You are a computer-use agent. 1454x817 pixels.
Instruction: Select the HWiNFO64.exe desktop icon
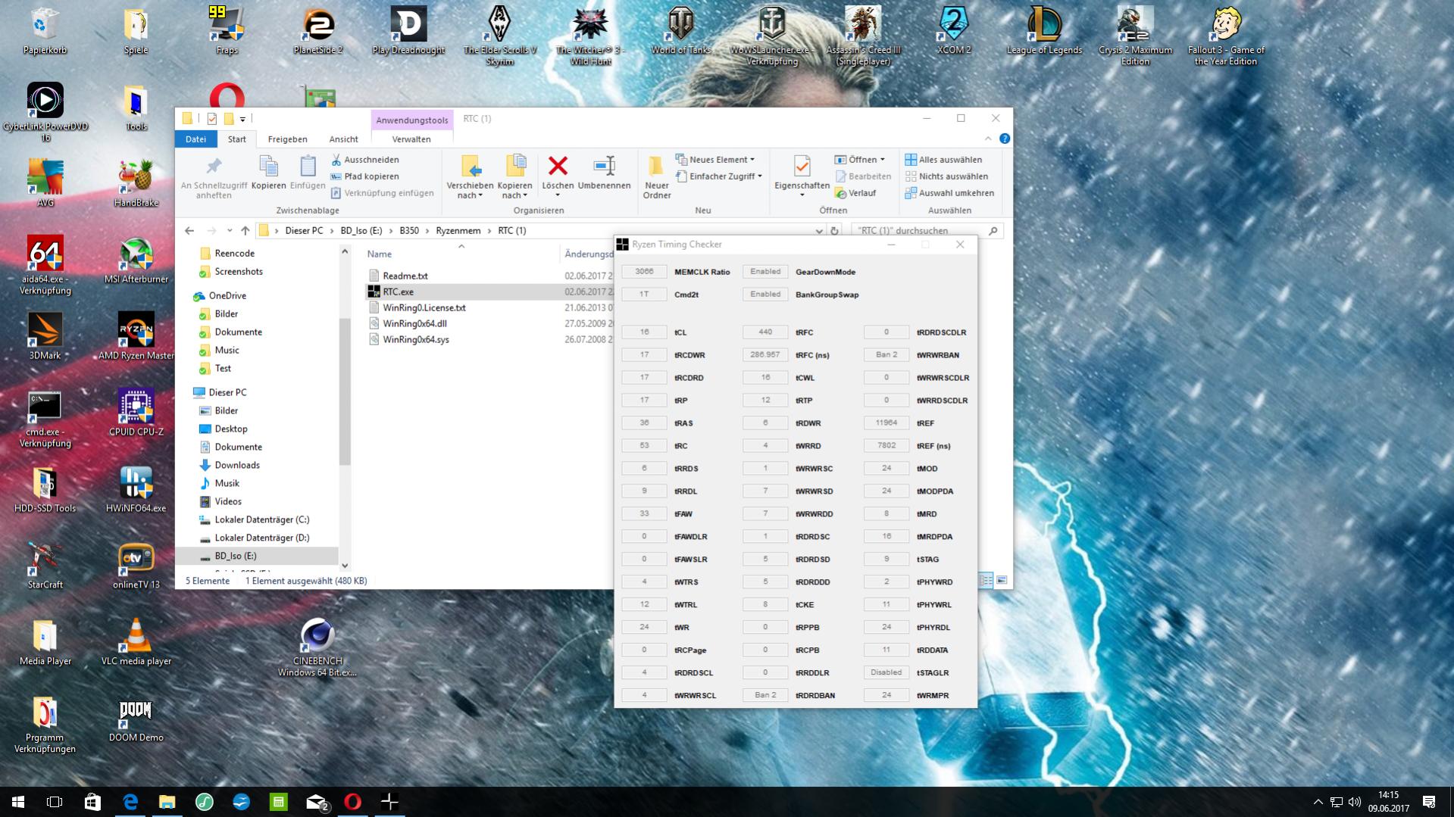point(136,488)
